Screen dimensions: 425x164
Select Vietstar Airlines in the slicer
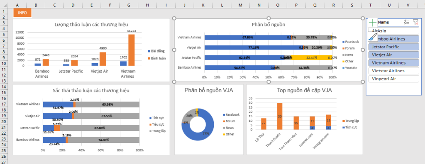point(393,71)
